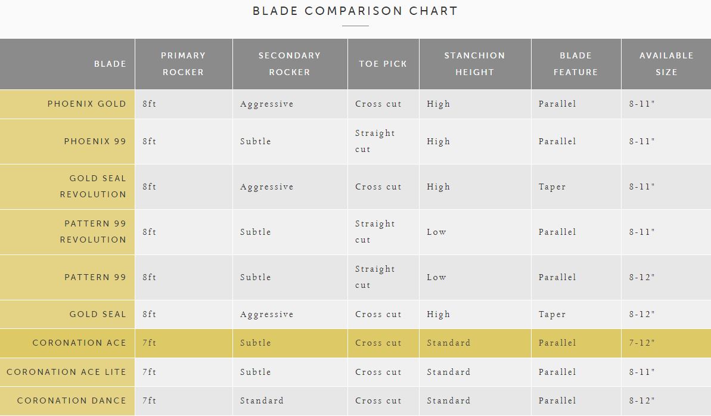Image resolution: width=711 pixels, height=416 pixels.
Task: Select the Available Size column header
Action: pyautogui.click(x=666, y=64)
